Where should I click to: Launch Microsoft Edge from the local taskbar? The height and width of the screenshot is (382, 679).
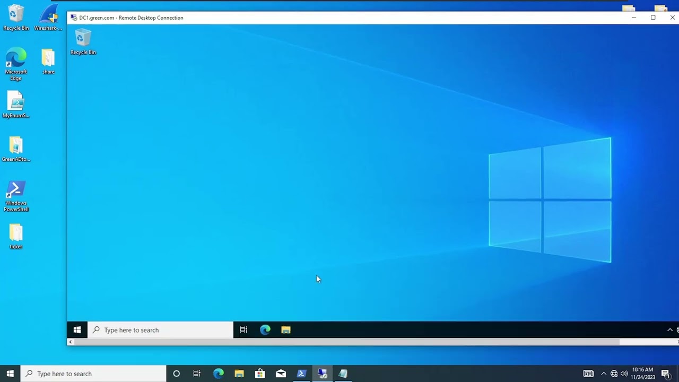pos(218,374)
